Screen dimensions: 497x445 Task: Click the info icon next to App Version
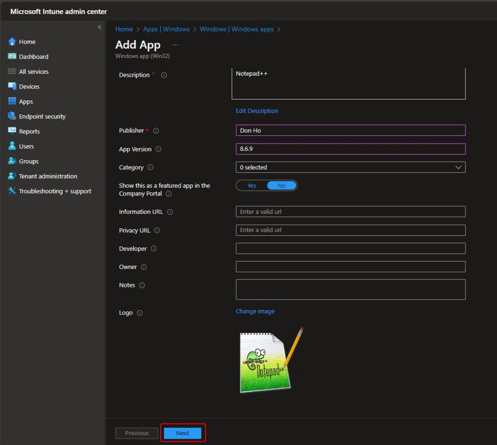click(x=159, y=149)
